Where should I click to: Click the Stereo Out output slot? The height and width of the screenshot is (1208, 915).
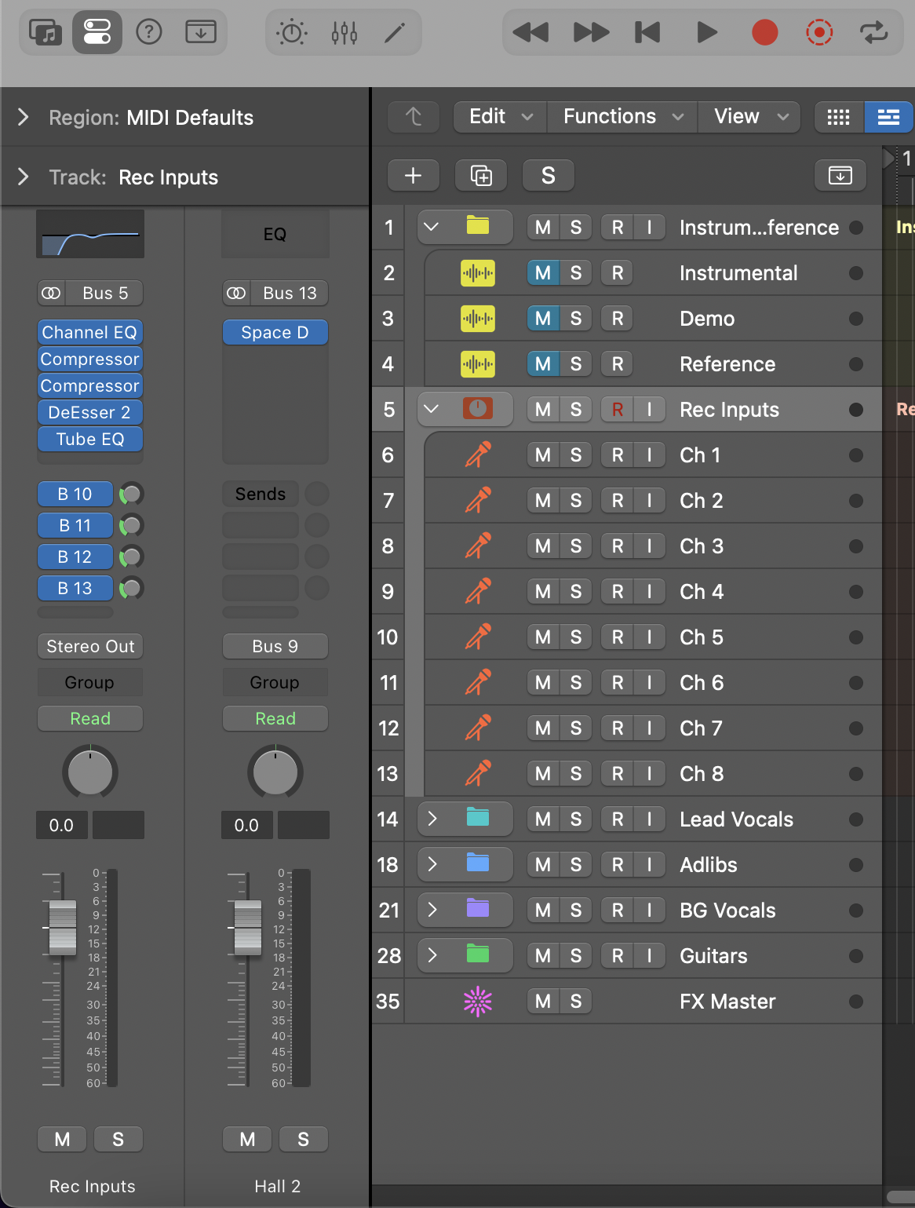[90, 647]
